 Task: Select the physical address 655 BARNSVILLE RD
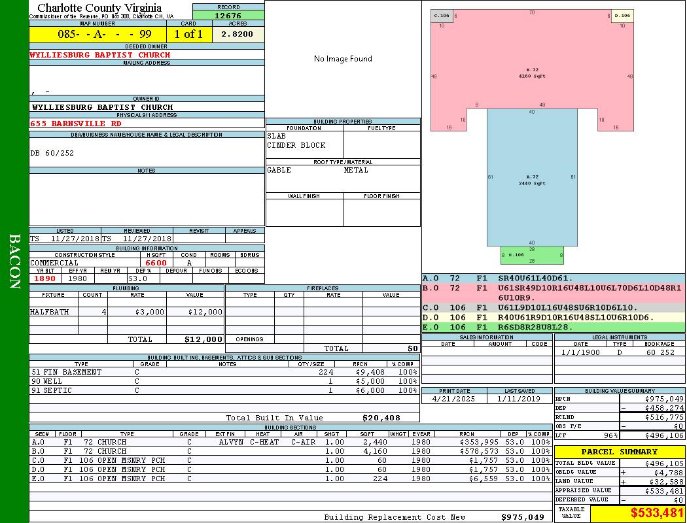(x=75, y=124)
